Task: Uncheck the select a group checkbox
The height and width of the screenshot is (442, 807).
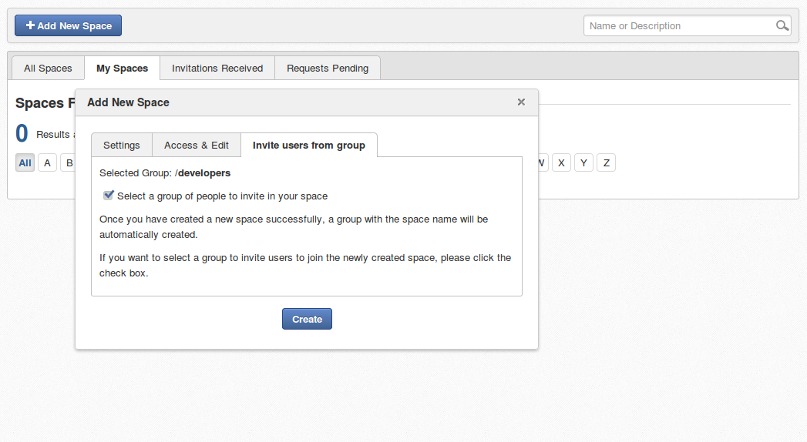Action: coord(108,196)
